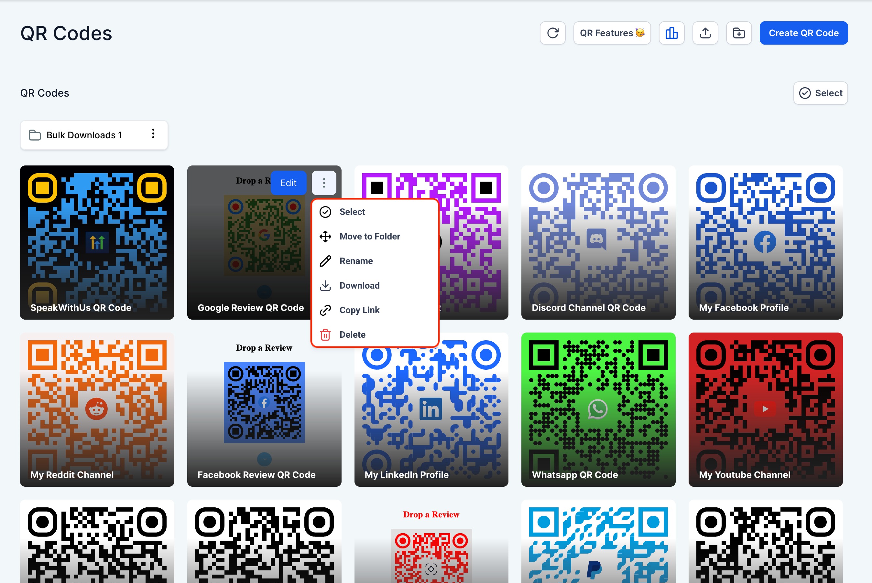
Task: Click Edit on Google Review QR Code
Action: pyautogui.click(x=288, y=183)
